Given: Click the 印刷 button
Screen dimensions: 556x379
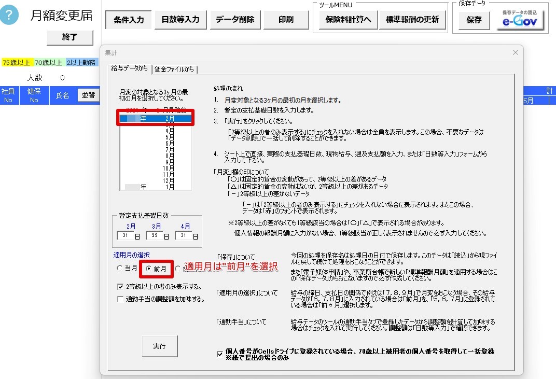Looking at the screenshot, I should (286, 20).
